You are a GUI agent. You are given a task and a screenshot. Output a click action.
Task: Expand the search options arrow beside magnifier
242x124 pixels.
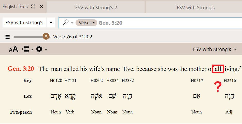click(72, 23)
